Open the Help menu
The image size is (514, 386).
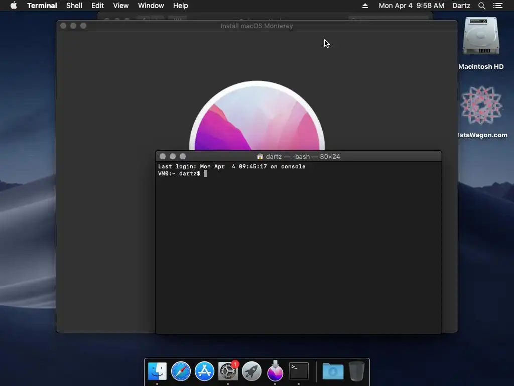[x=180, y=6]
